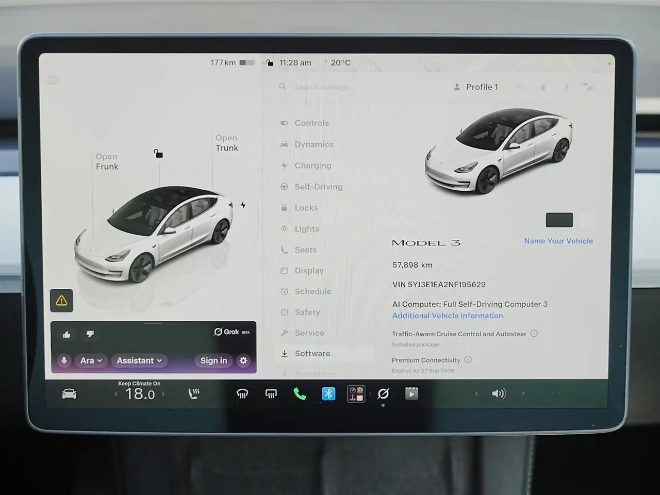The image size is (660, 495).
Task: Select the dark color swatch
Action: [559, 220]
